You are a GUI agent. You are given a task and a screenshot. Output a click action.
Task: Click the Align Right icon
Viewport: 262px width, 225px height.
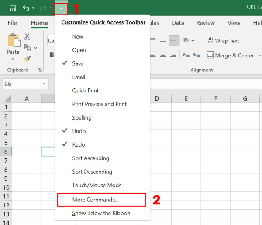click(x=173, y=55)
